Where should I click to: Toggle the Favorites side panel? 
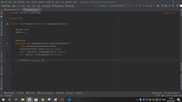1,70
